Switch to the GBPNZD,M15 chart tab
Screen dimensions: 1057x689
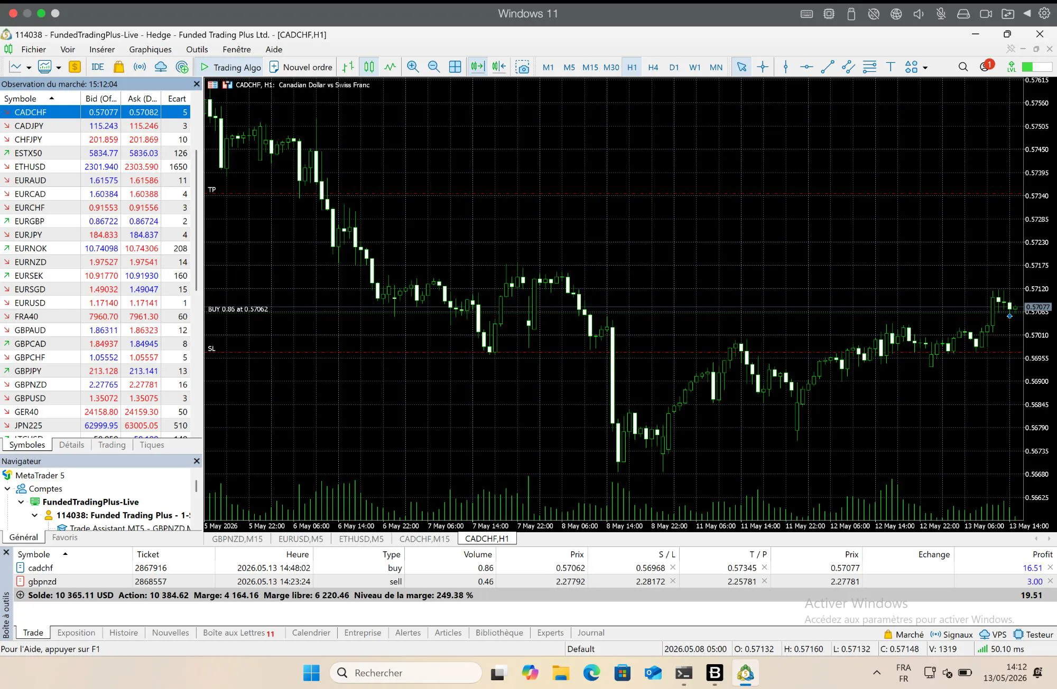pyautogui.click(x=237, y=539)
